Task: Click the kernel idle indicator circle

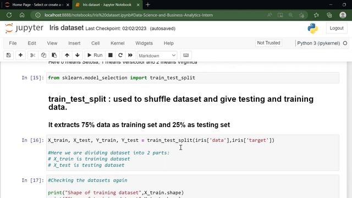Action: click(x=345, y=43)
